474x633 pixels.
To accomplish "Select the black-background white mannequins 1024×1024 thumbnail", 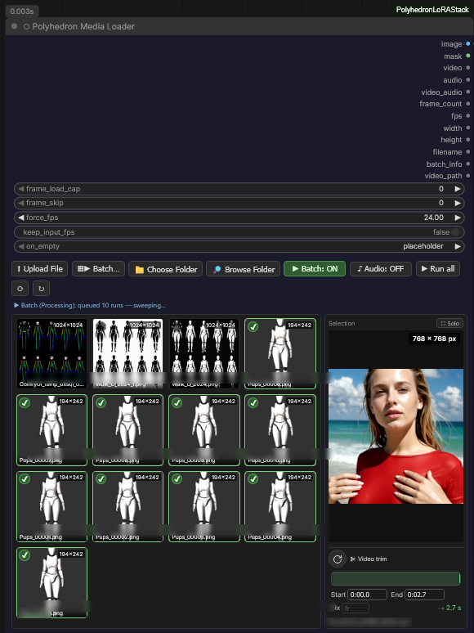I will pyautogui.click(x=204, y=353).
